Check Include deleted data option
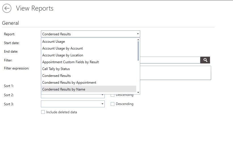Image resolution: width=233 pixels, height=148 pixels. (43, 112)
